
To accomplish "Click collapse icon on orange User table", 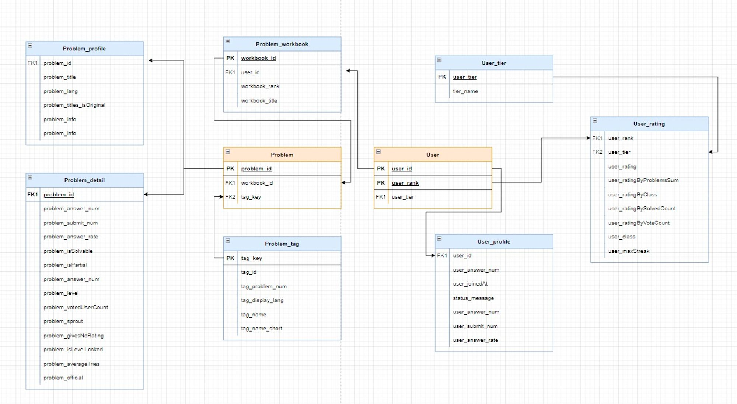I will [x=378, y=152].
